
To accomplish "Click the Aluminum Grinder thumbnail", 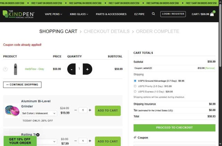I will [12, 111].
